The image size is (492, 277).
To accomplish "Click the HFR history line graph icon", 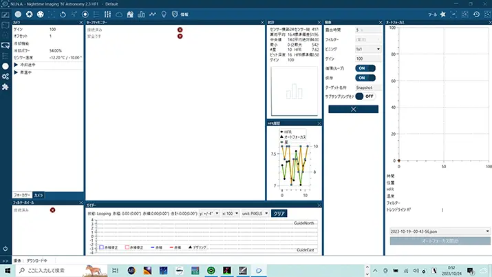I will coord(153,14).
